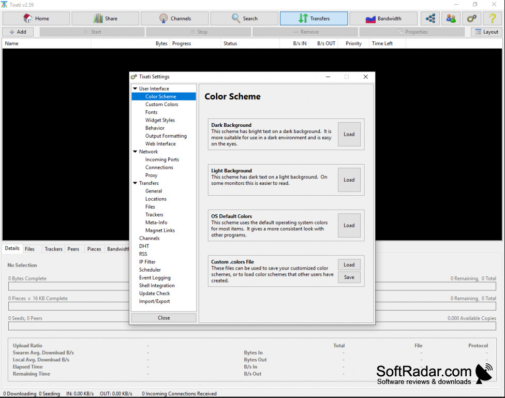Sort transfers by Time Left column
The height and width of the screenshot is (398, 505).
pos(388,43)
